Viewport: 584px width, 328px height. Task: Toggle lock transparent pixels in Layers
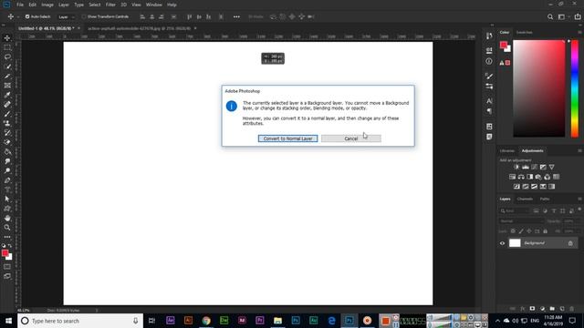pos(513,231)
